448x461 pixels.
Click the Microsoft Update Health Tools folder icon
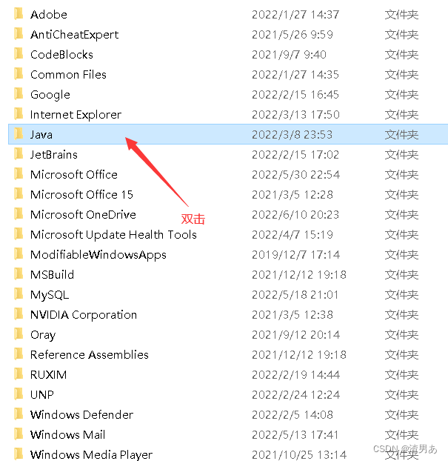point(19,233)
